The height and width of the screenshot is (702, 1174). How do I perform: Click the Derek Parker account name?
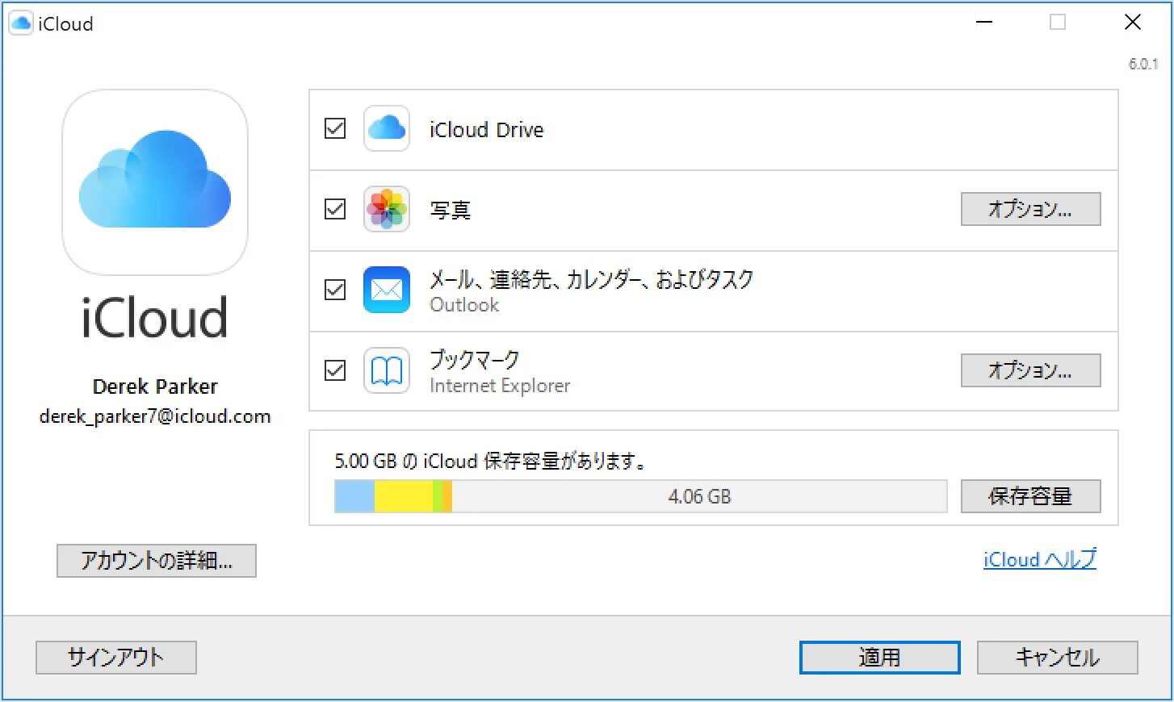(155, 387)
